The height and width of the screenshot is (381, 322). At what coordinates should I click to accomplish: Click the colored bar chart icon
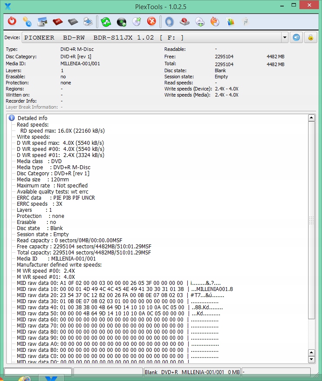pyautogui.click(x=230, y=21)
